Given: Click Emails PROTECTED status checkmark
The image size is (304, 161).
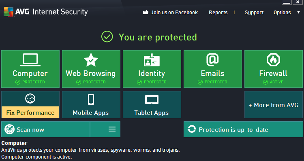Looking at the screenshot, I should click(200, 82).
